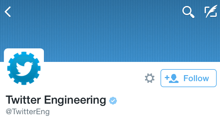
Task: Tap the add-person icon inside Follow button
Action: [172, 78]
